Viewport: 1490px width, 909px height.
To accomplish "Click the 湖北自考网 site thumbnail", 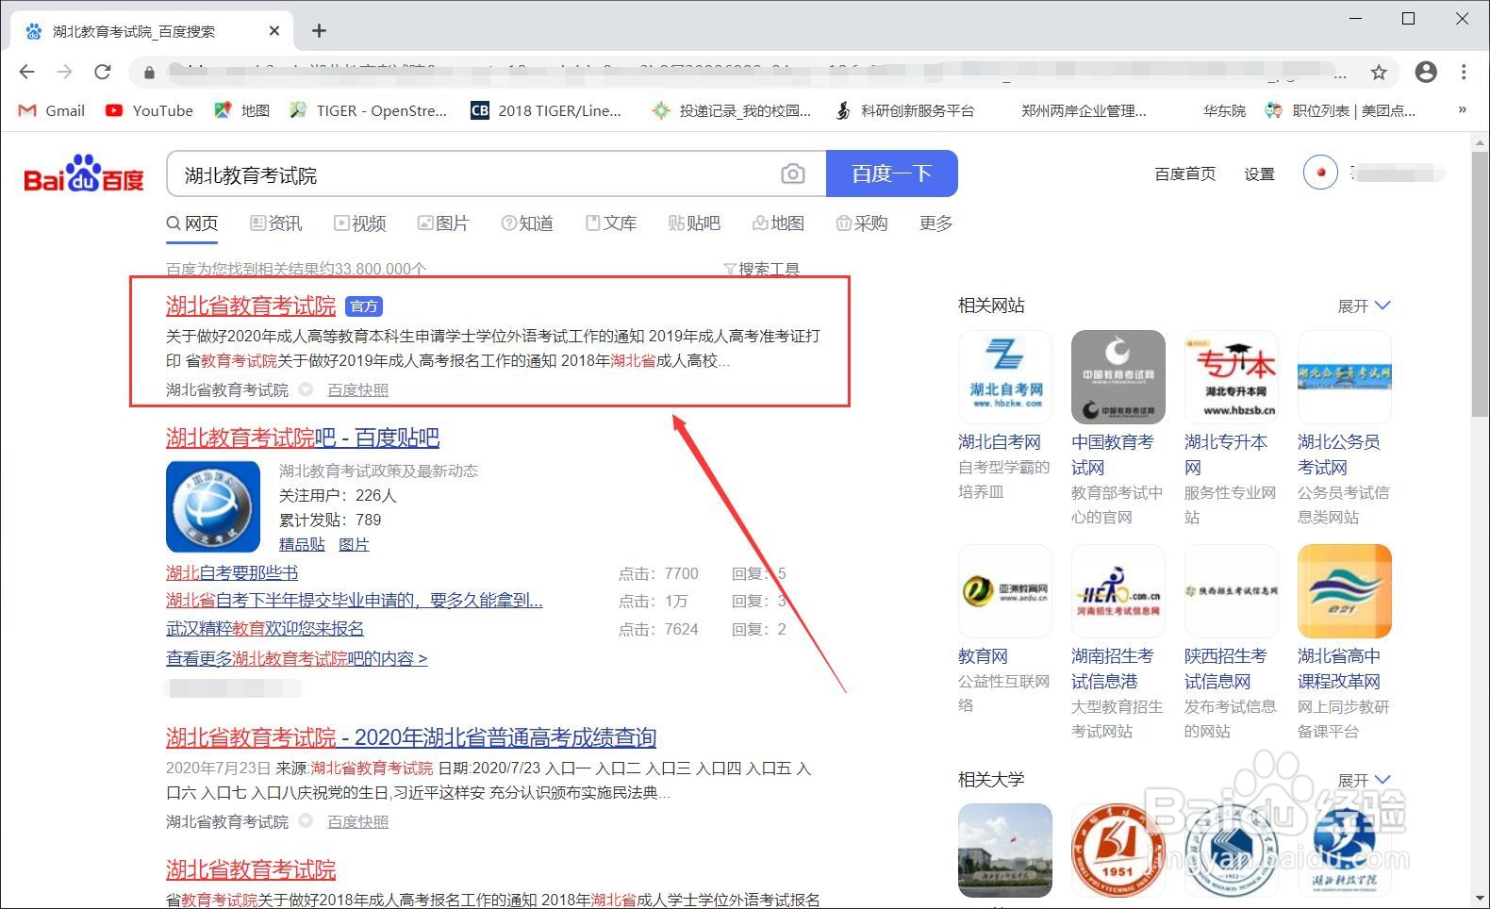I will [x=1005, y=377].
